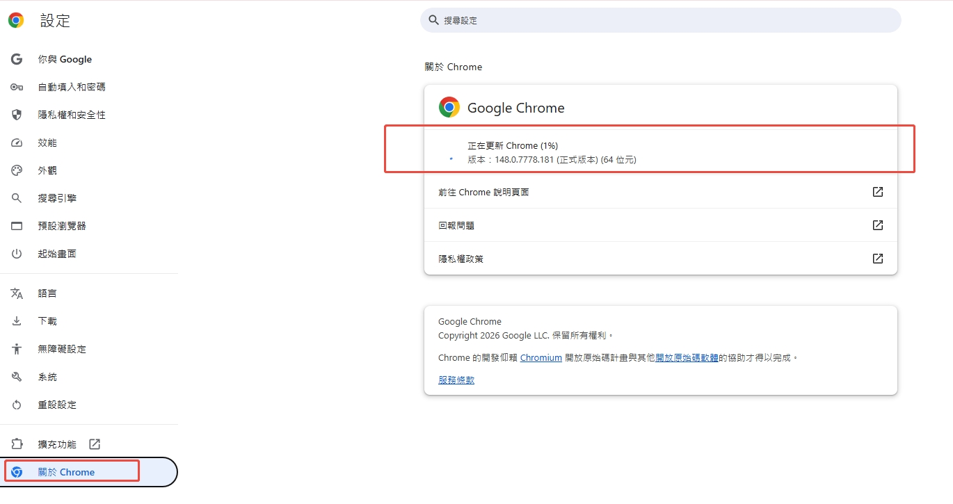The width and height of the screenshot is (953, 504).
Task: Click the magnifier icon for 搜尋引擎
Action: tap(17, 198)
